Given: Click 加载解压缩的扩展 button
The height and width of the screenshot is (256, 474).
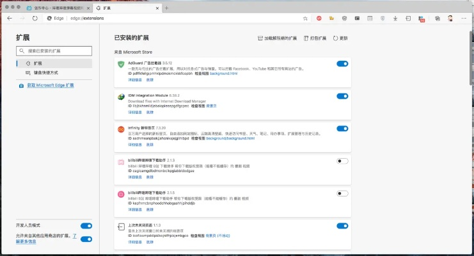Looking at the screenshot, I should (x=277, y=38).
